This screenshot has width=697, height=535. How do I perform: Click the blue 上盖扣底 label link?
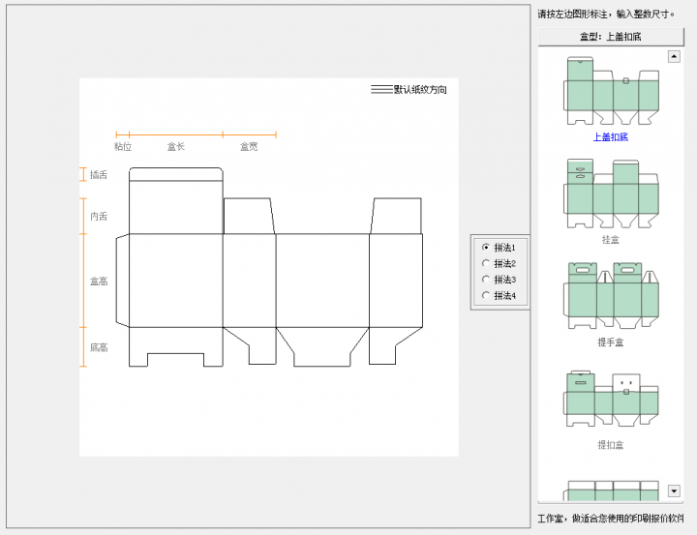611,137
